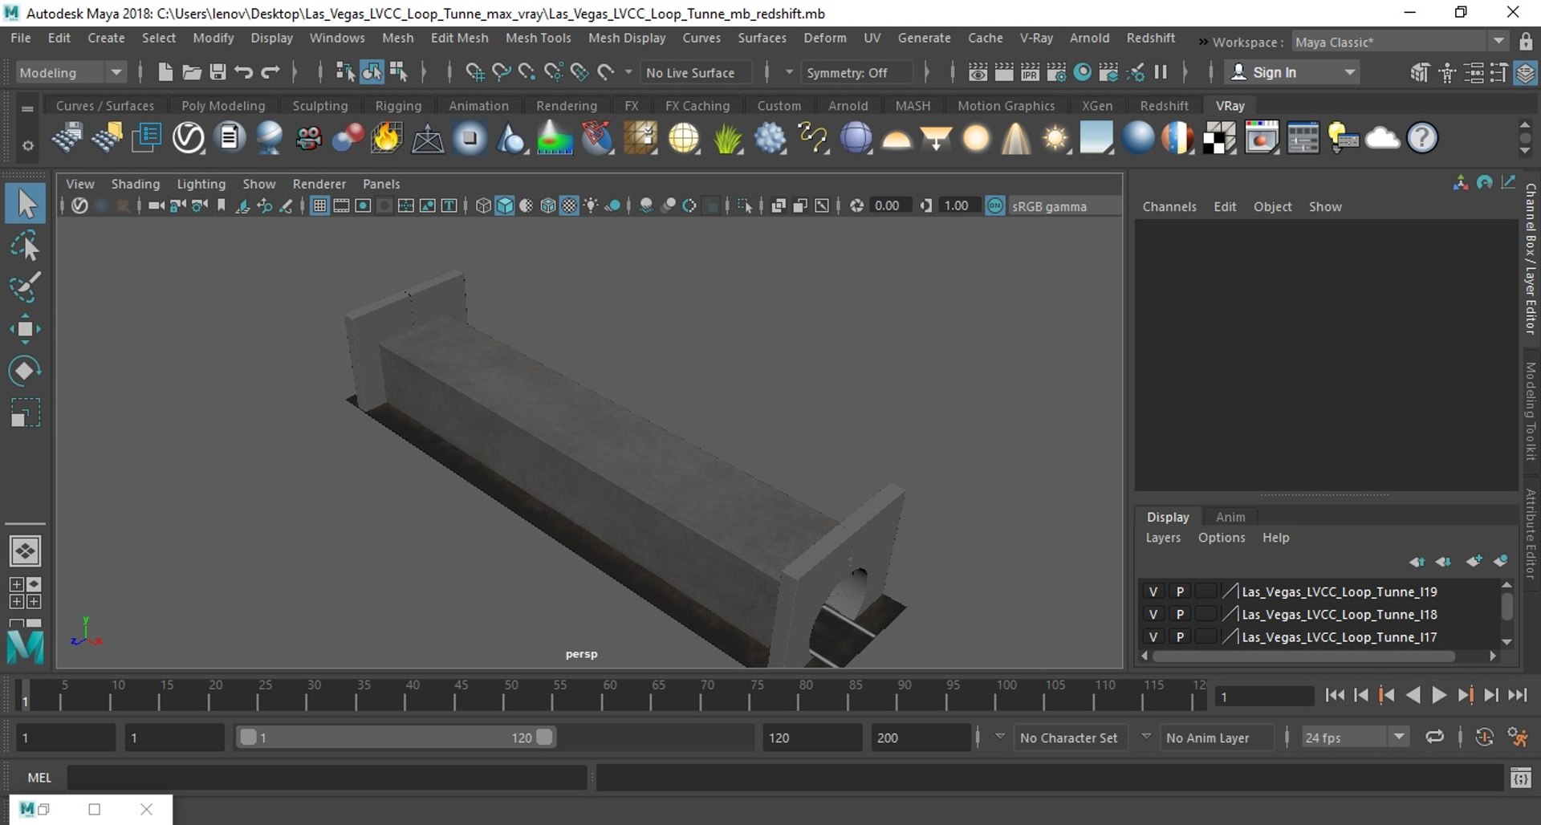Activate the Lasso selection tool

(25, 246)
